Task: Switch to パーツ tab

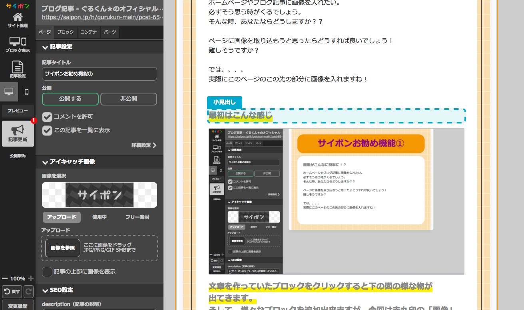Action: (110, 32)
